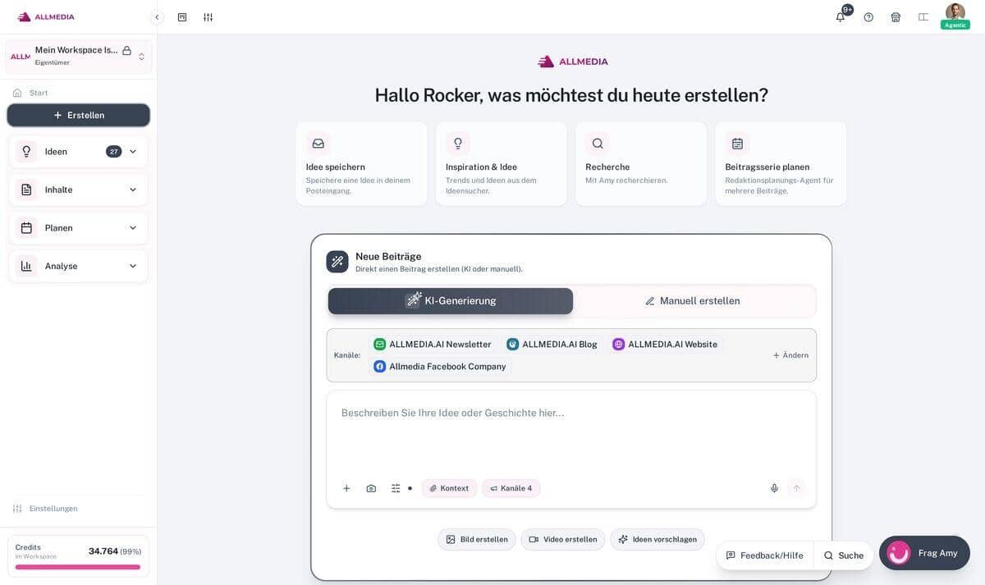Viewport: 985px width, 585px height.
Task: Click the lock icon beside workspace name
Action: tap(126, 50)
